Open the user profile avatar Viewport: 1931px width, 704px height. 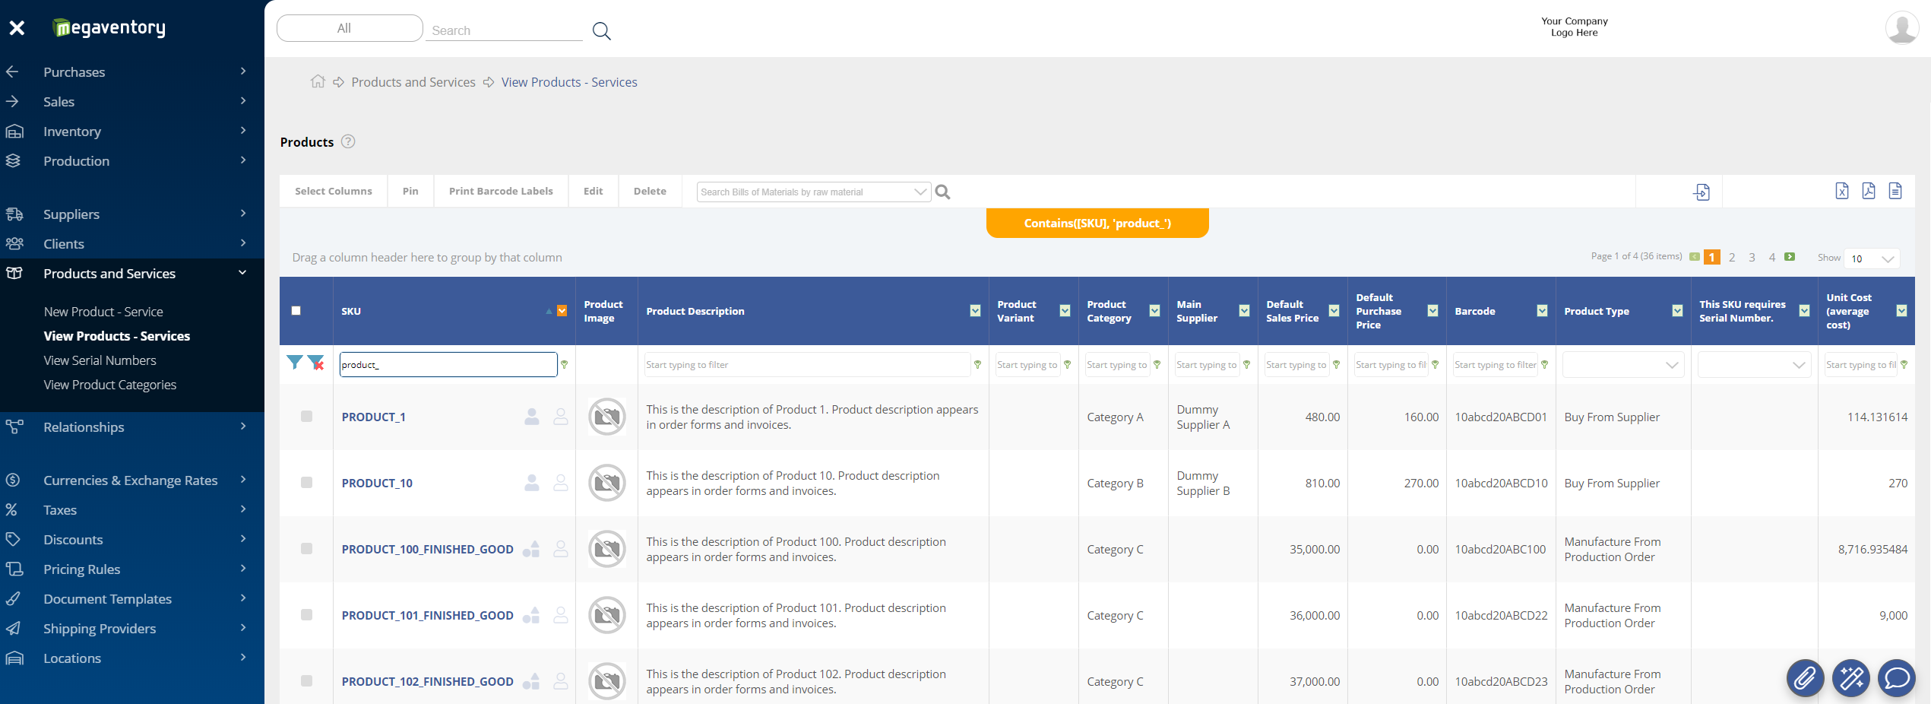(x=1901, y=28)
